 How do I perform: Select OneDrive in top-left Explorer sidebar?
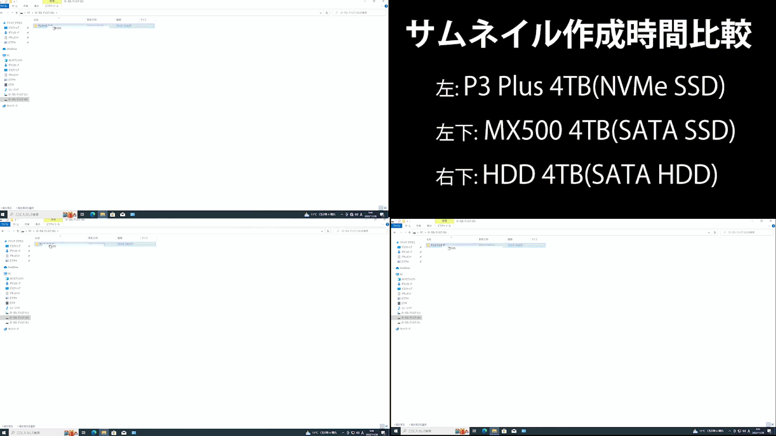pyautogui.click(x=10, y=49)
